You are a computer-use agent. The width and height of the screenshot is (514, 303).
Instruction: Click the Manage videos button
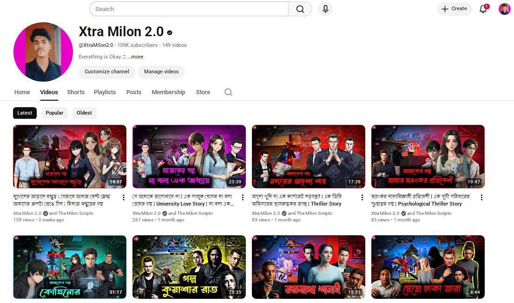[161, 72]
